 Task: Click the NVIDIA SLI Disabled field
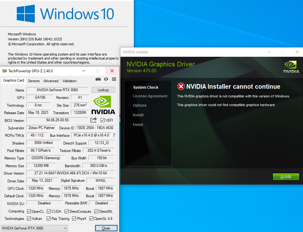tap(44, 203)
